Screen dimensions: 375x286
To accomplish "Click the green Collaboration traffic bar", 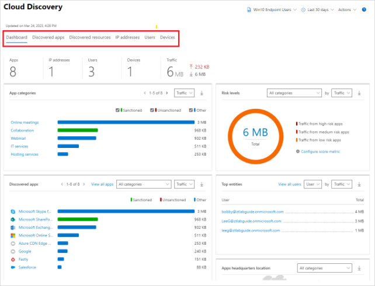I will [x=77, y=130].
